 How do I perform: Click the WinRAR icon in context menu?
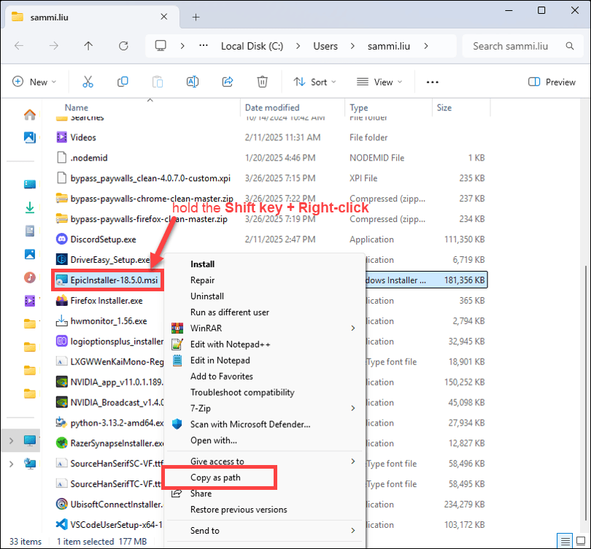coord(177,328)
